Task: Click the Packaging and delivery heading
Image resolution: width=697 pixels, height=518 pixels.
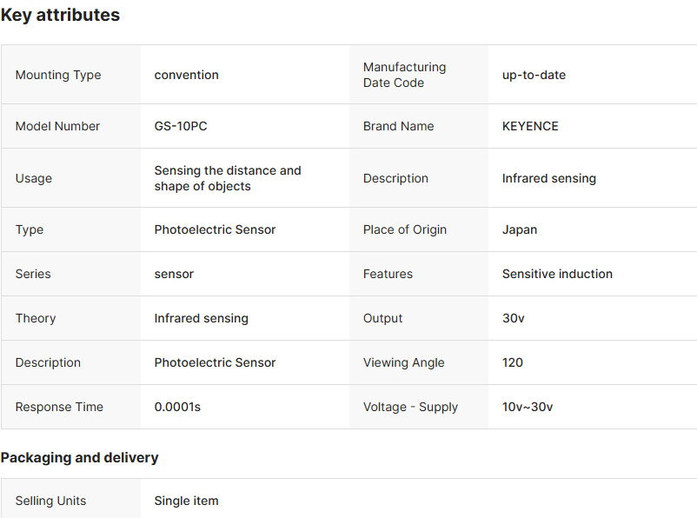Action: point(79,457)
